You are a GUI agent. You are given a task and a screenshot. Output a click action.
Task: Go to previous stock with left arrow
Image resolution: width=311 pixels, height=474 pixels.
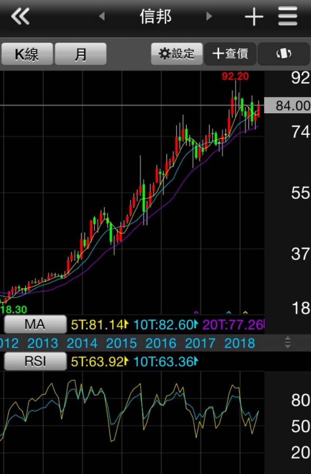(x=102, y=16)
